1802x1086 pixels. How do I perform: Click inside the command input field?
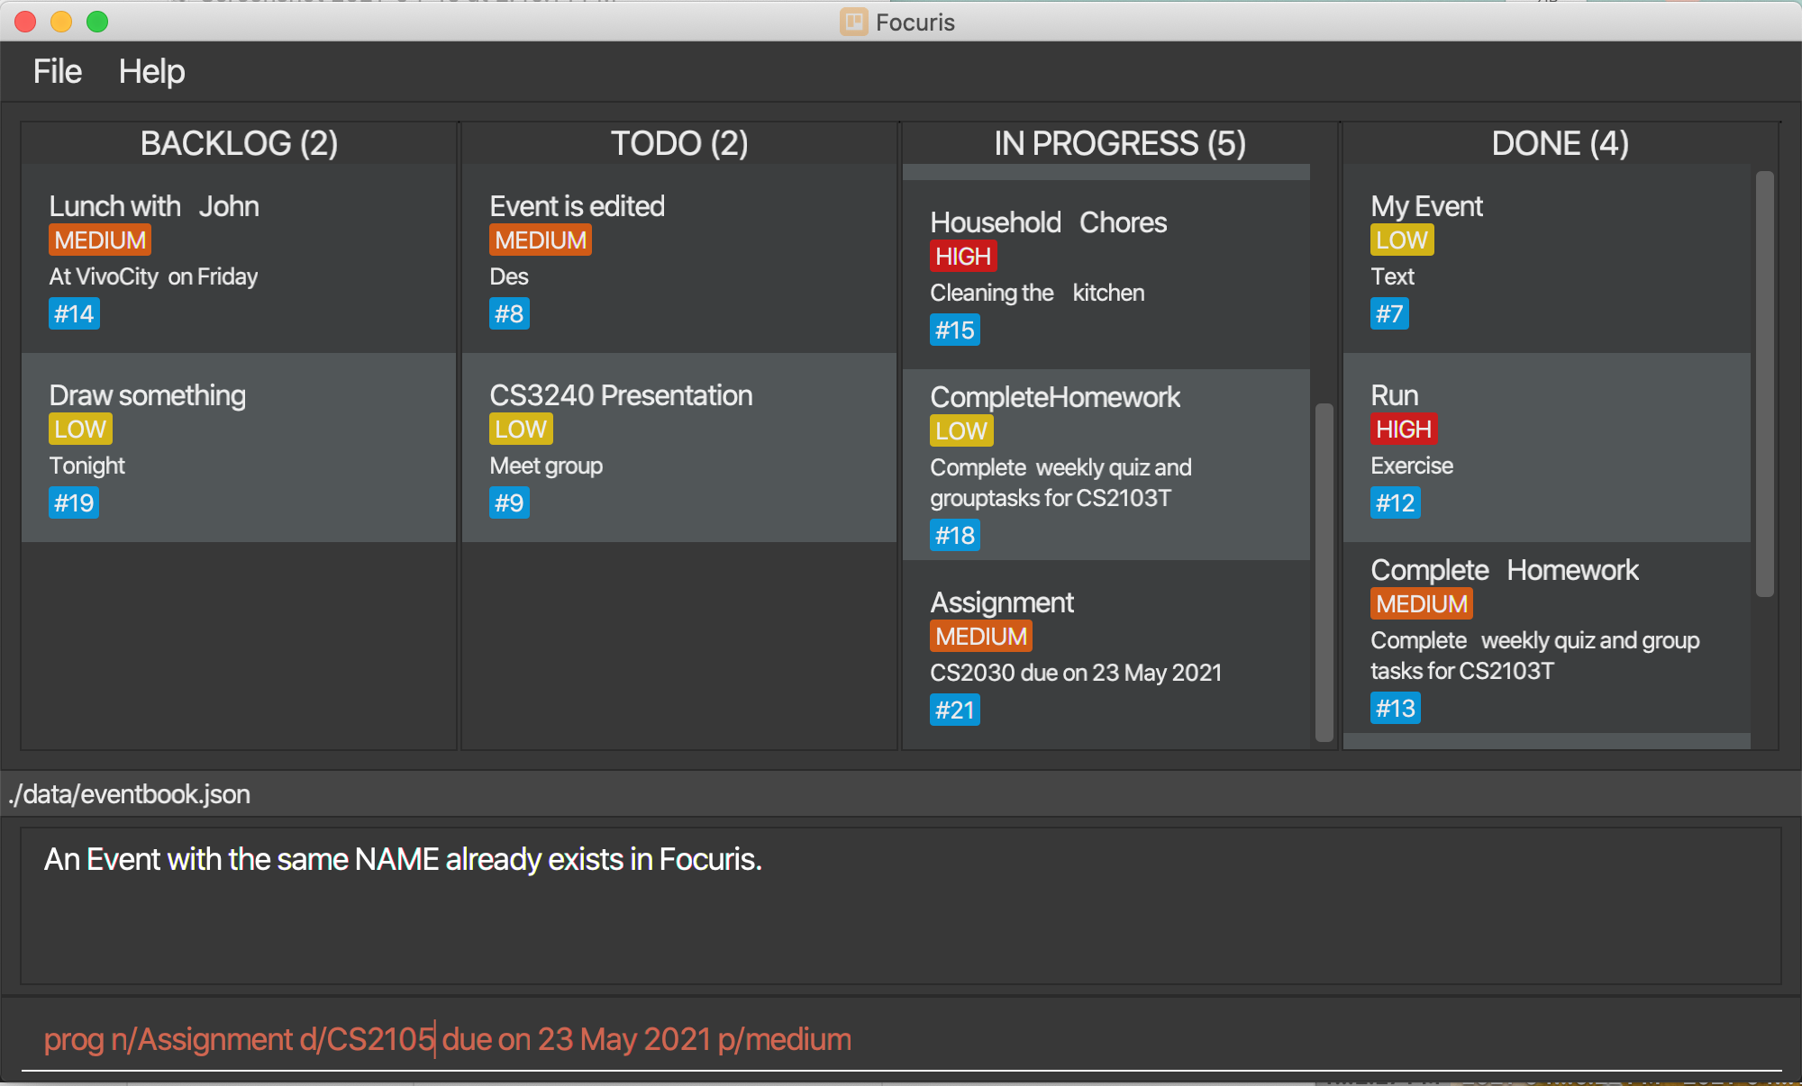tap(901, 1039)
